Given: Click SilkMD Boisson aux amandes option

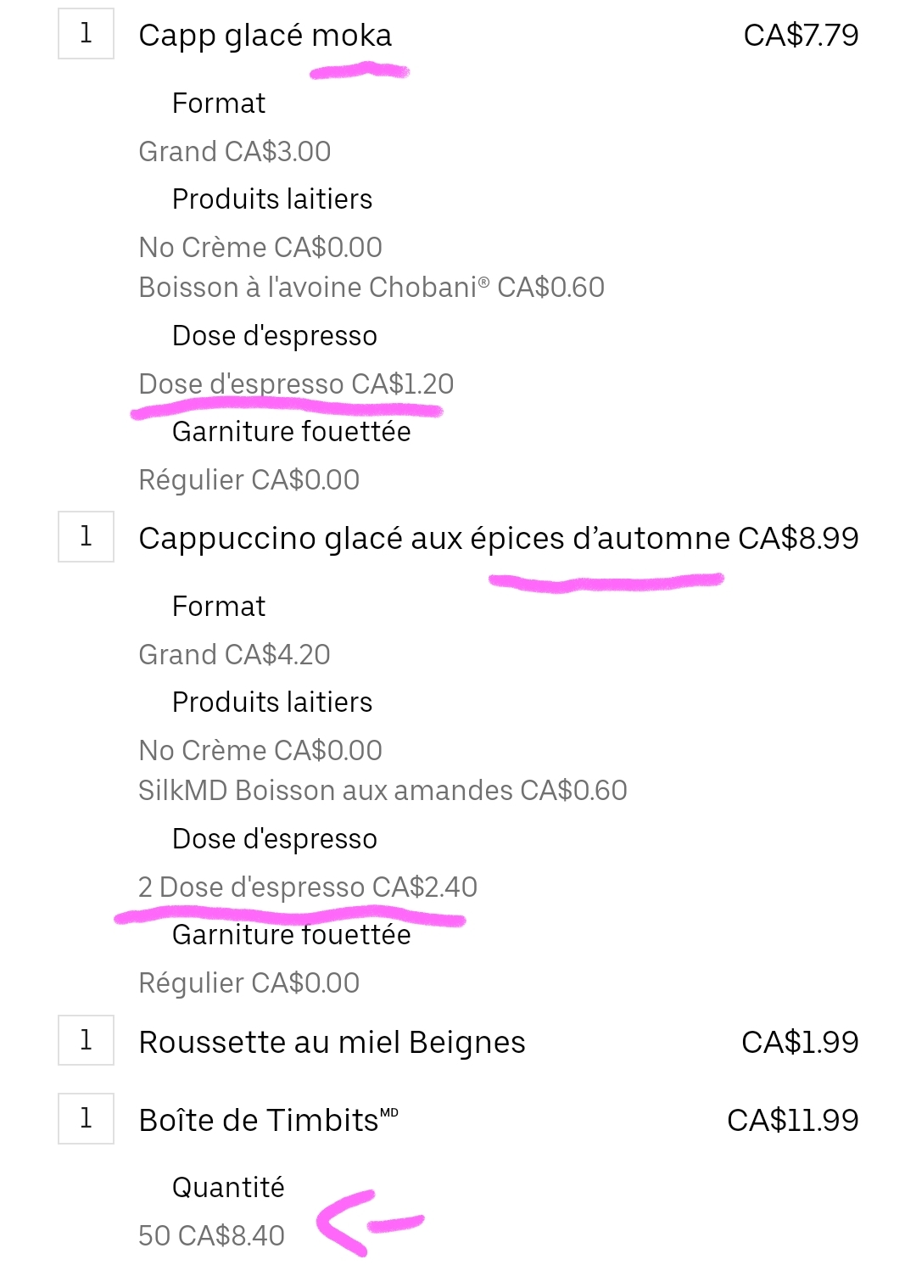Looking at the screenshot, I should (x=382, y=790).
